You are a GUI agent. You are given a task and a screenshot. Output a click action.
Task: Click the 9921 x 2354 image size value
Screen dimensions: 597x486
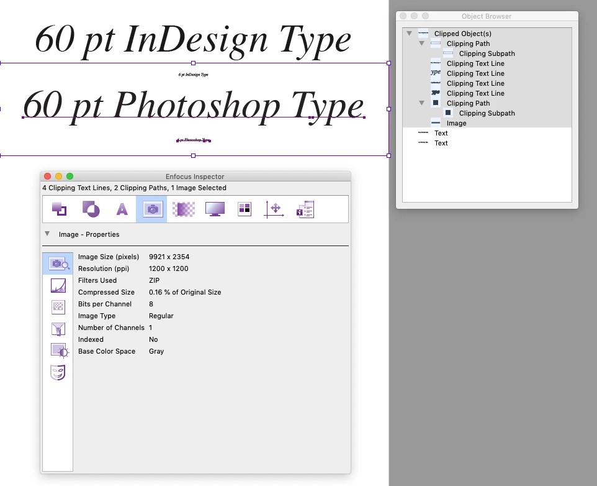(x=169, y=257)
